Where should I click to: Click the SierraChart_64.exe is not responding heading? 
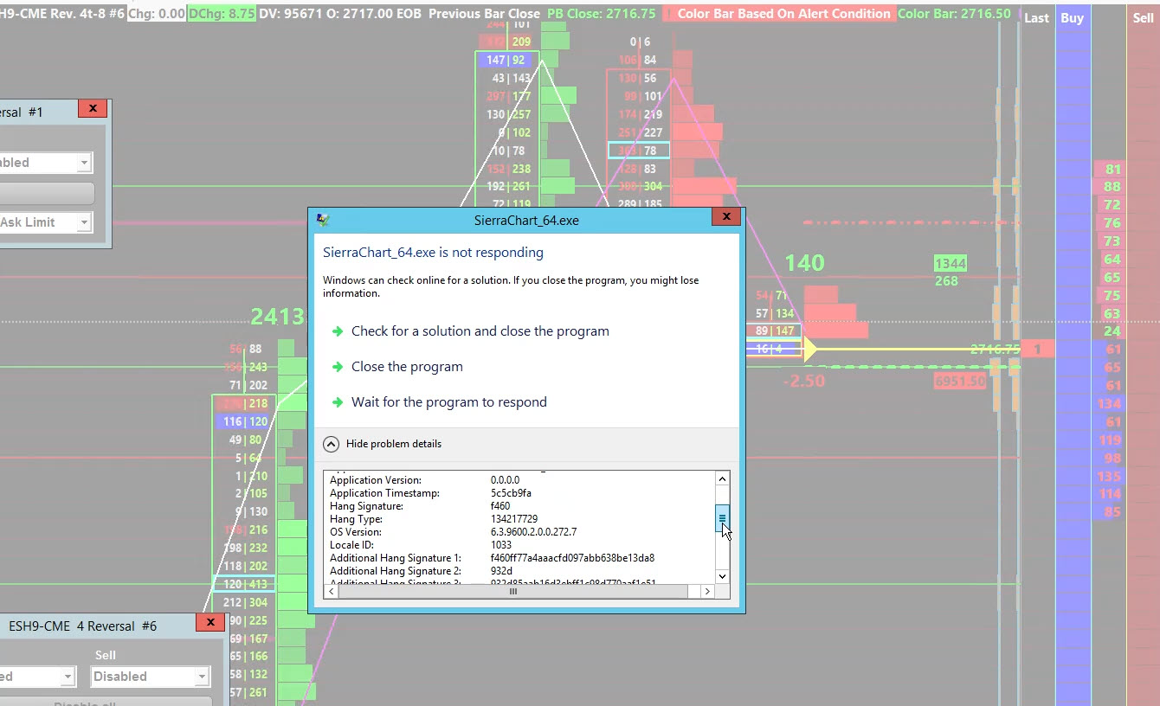433,253
